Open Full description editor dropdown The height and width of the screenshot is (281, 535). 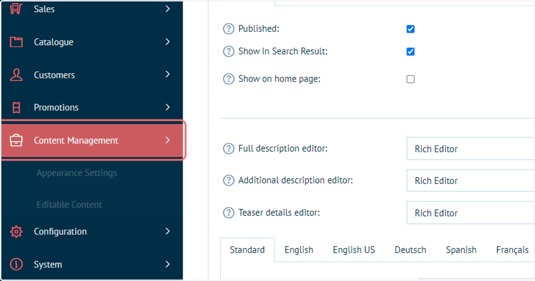[471, 149]
